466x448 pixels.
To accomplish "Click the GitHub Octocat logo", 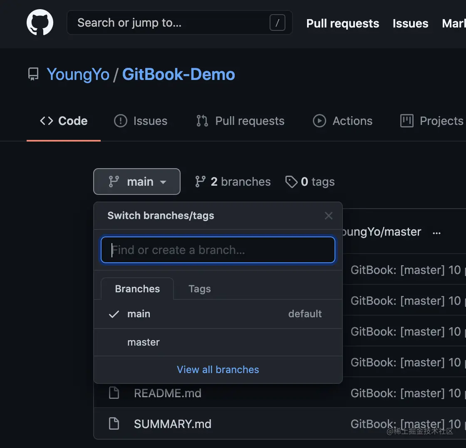I will 40,22.
